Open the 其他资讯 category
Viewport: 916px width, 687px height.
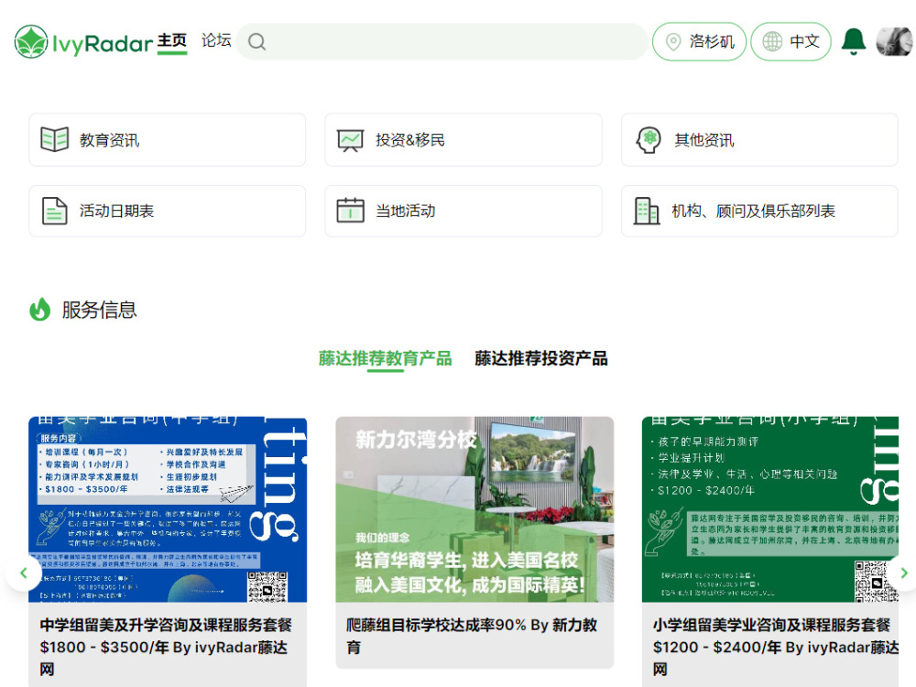(759, 139)
